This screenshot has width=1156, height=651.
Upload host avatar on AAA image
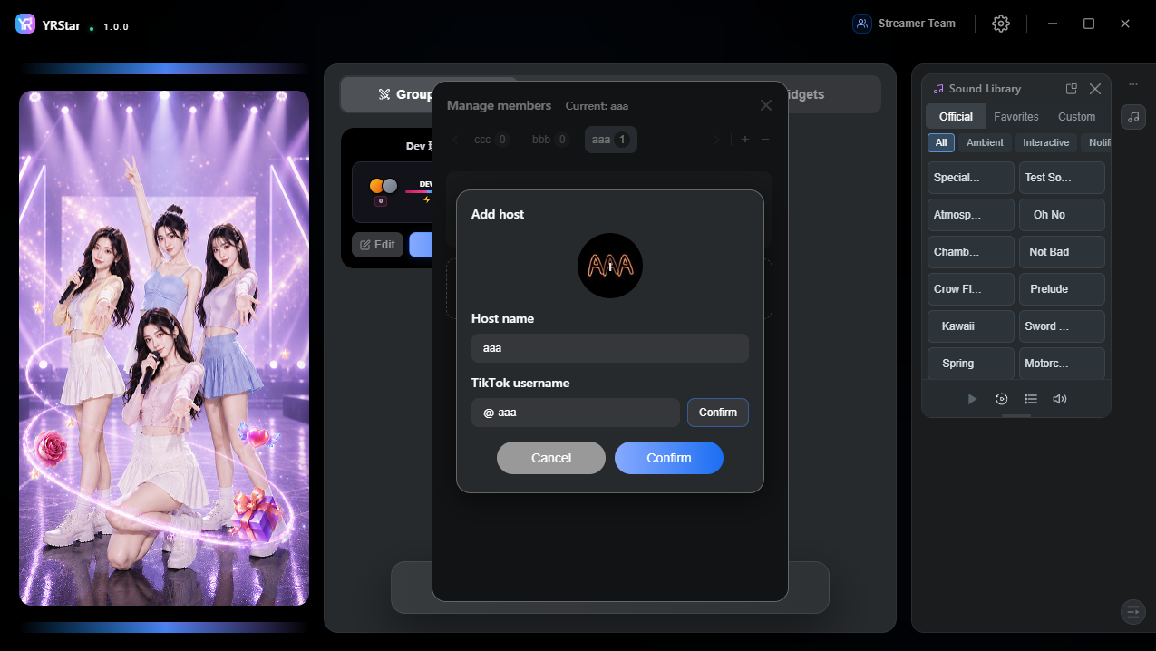(x=610, y=266)
